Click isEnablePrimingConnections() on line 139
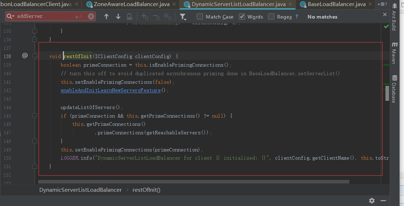404x206 pixels. point(189,65)
